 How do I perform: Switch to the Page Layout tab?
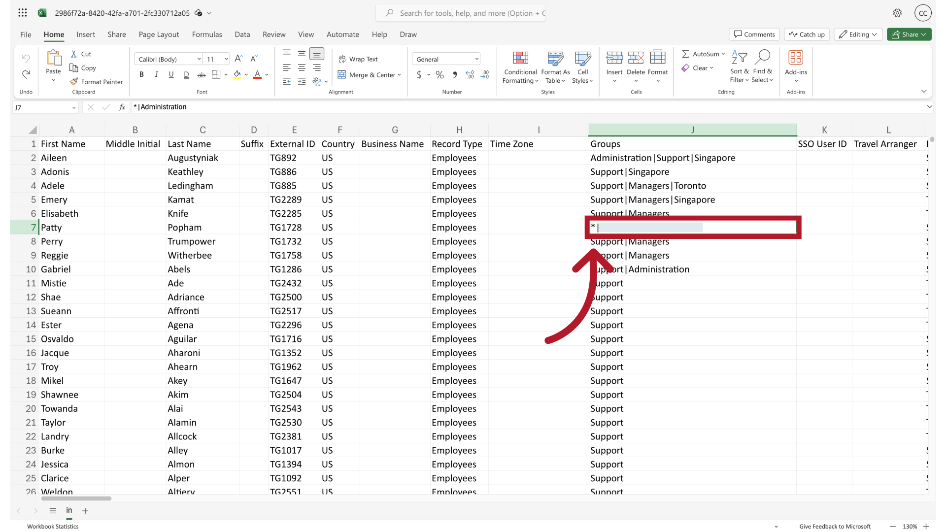(159, 34)
